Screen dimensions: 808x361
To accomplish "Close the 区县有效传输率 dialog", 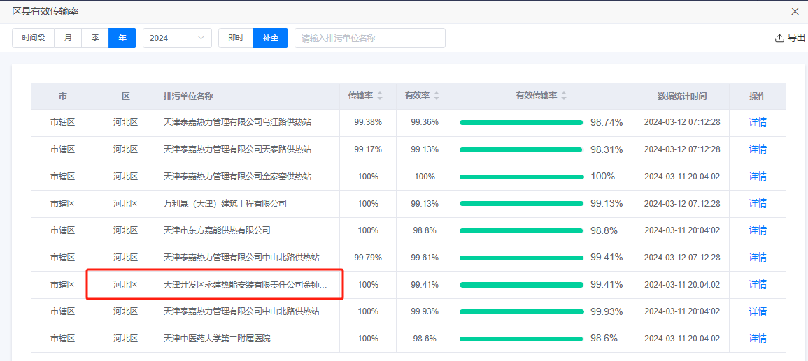I will 795,11.
